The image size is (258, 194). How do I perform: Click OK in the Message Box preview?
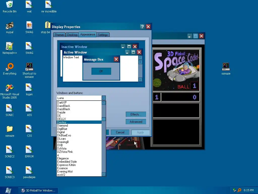coord(101,71)
